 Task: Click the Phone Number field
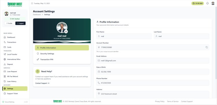point(153,83)
